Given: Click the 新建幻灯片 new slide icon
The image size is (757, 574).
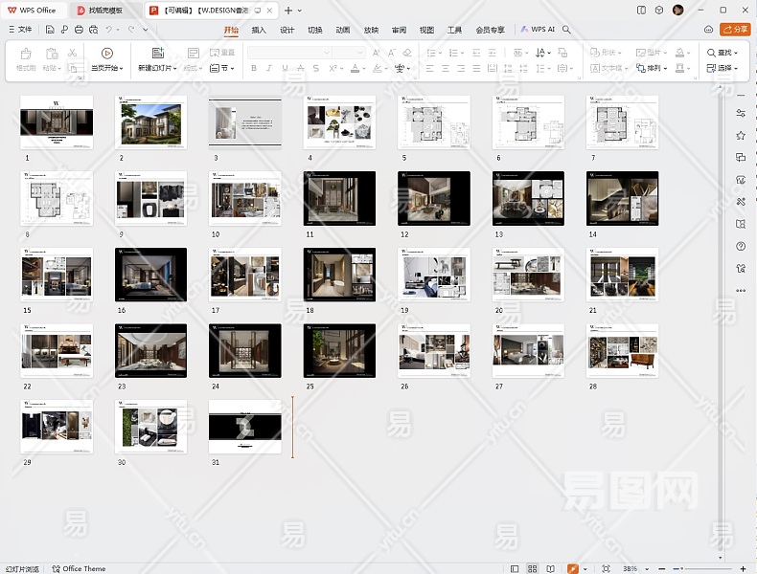Looking at the screenshot, I should click(x=158, y=53).
